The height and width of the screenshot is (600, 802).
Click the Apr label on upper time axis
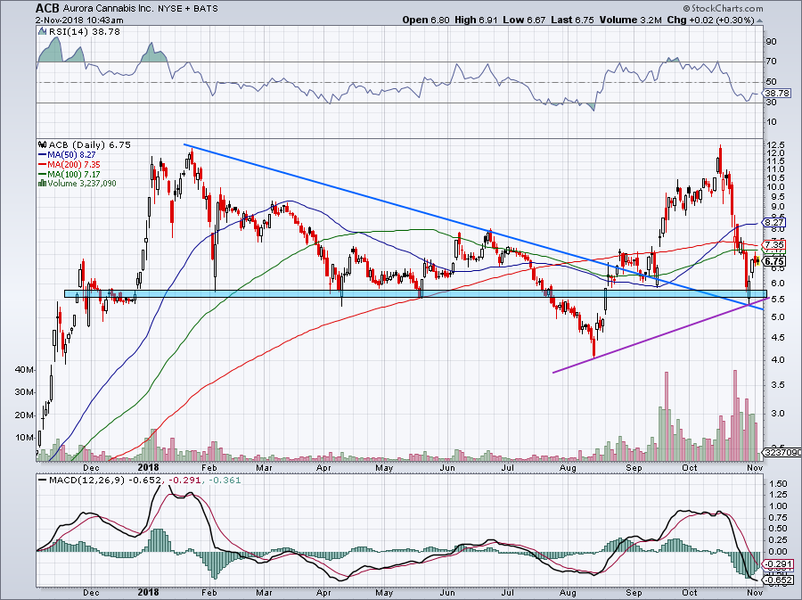pyautogui.click(x=323, y=467)
